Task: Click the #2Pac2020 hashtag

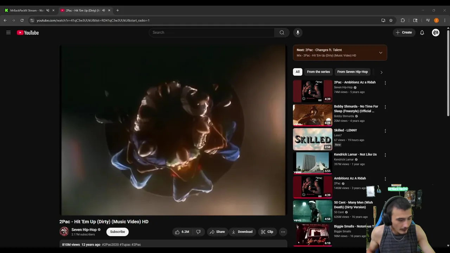Action: click(110, 245)
